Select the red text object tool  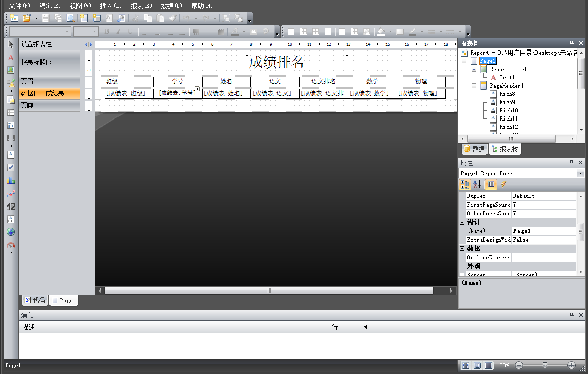coord(11,58)
